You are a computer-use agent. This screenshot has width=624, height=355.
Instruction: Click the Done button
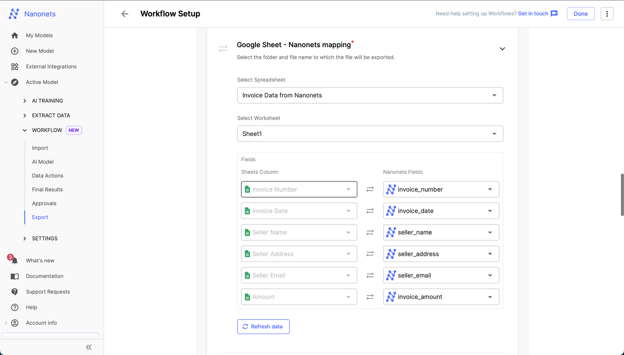(x=580, y=14)
